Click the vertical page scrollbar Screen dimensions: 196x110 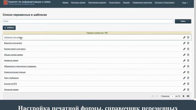pos(195,50)
